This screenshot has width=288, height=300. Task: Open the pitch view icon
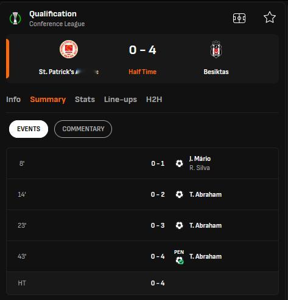coord(239,18)
